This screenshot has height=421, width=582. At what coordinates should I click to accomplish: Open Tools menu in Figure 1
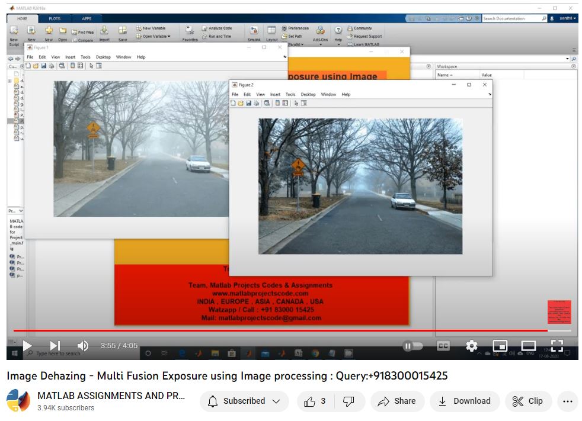(85, 57)
